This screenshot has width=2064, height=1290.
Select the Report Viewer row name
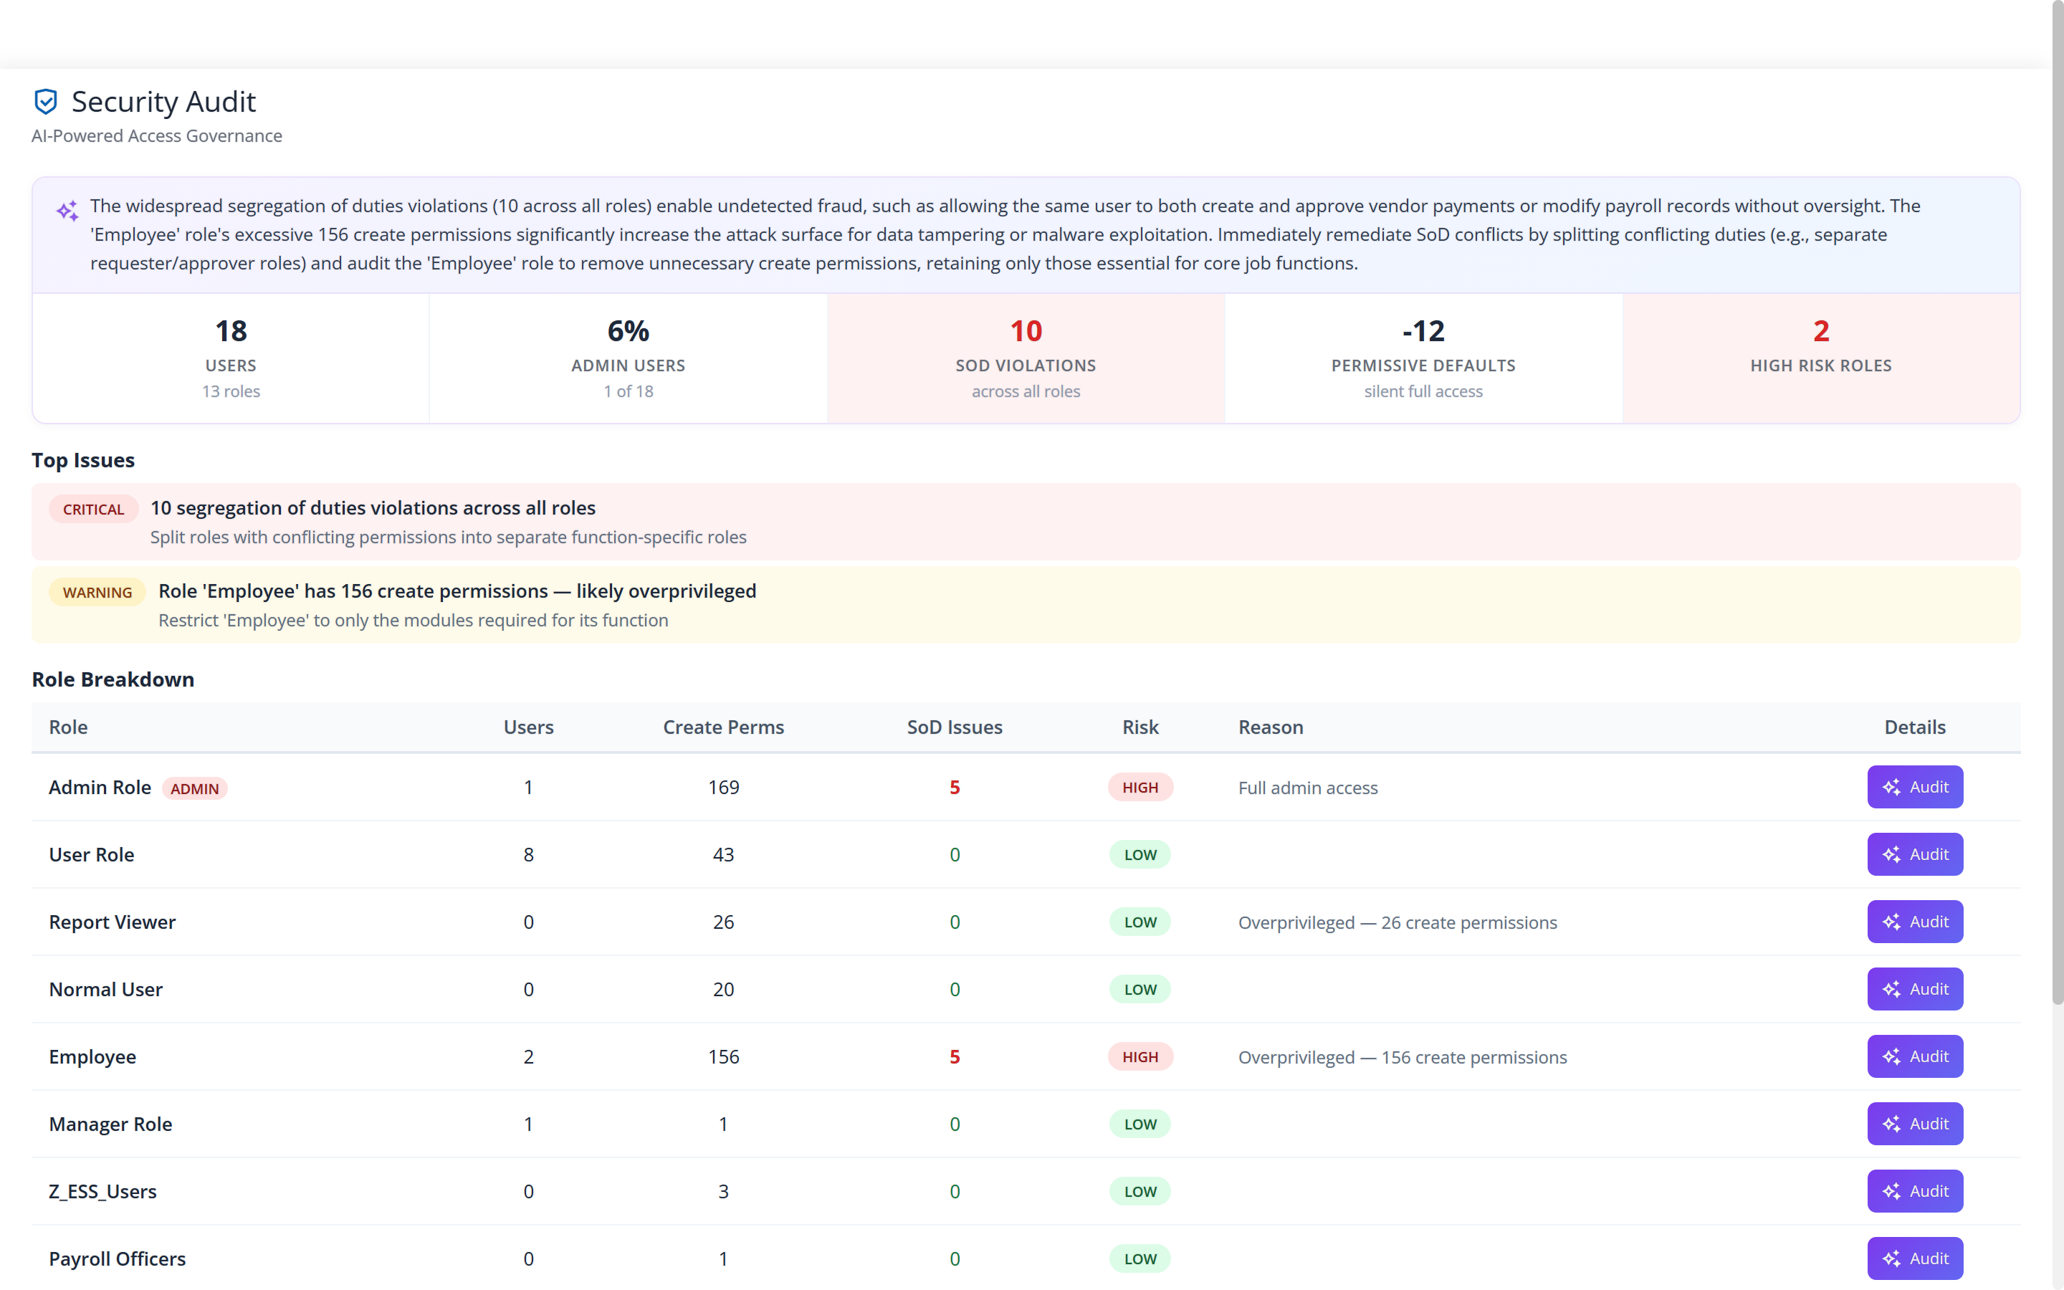112,922
